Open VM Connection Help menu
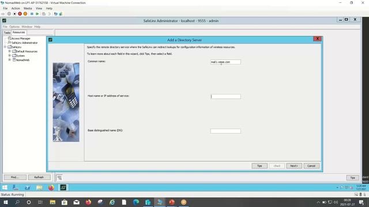This screenshot has height=207, width=369. click(49, 8)
